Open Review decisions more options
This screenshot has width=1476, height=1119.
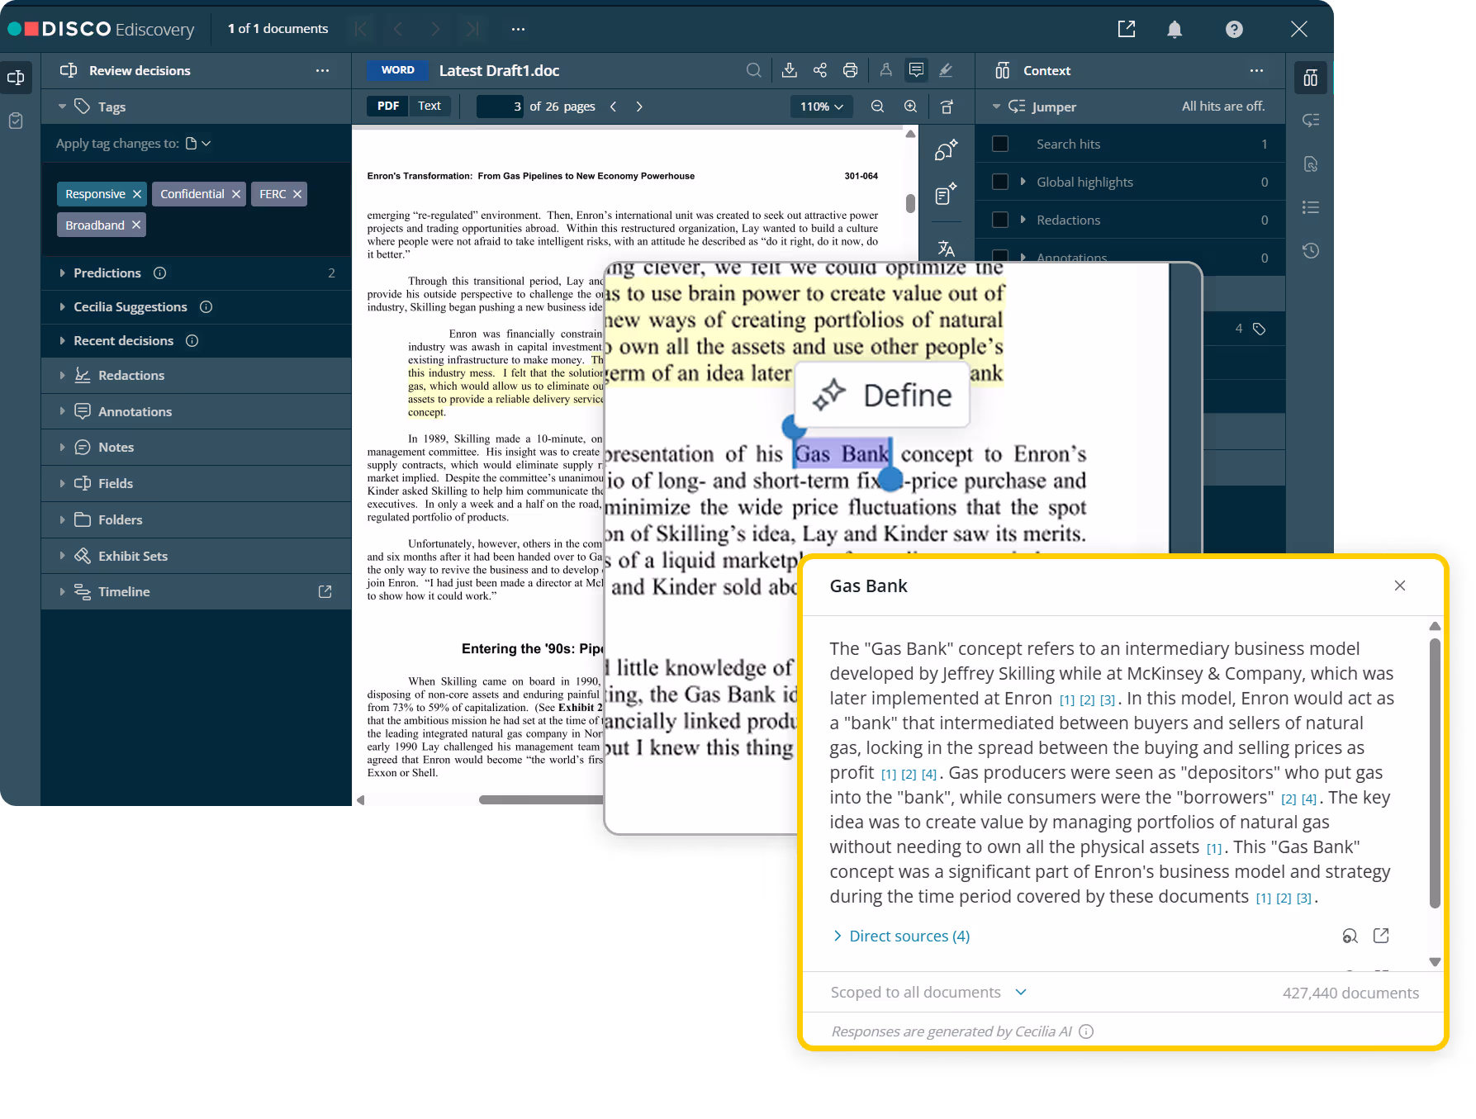[x=322, y=71]
